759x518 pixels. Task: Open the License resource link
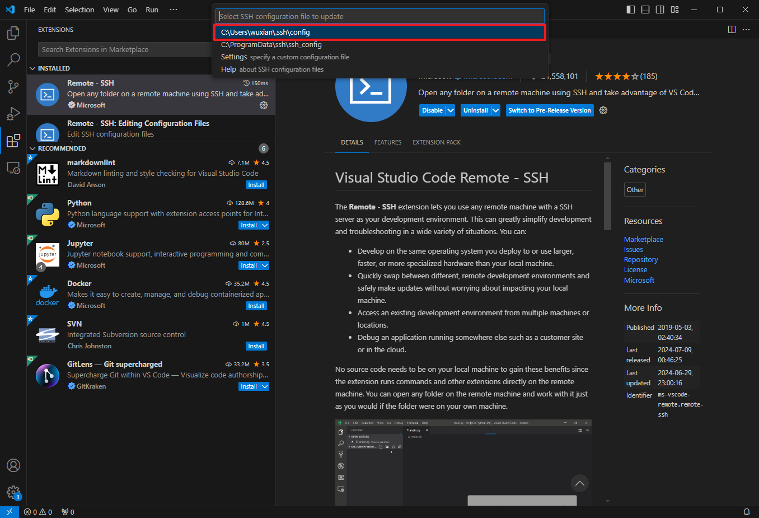tap(635, 270)
